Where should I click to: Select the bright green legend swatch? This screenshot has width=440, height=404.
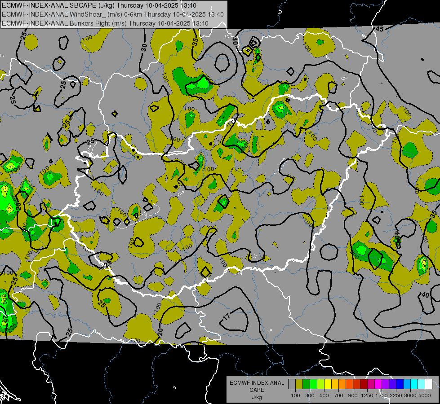pos(313,384)
